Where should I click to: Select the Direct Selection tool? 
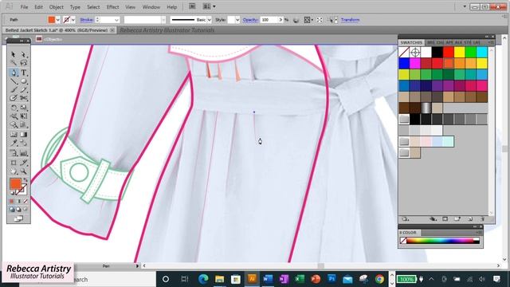24,54
